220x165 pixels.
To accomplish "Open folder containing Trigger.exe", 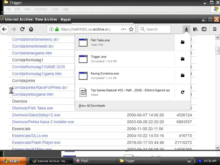I will tap(183, 59).
